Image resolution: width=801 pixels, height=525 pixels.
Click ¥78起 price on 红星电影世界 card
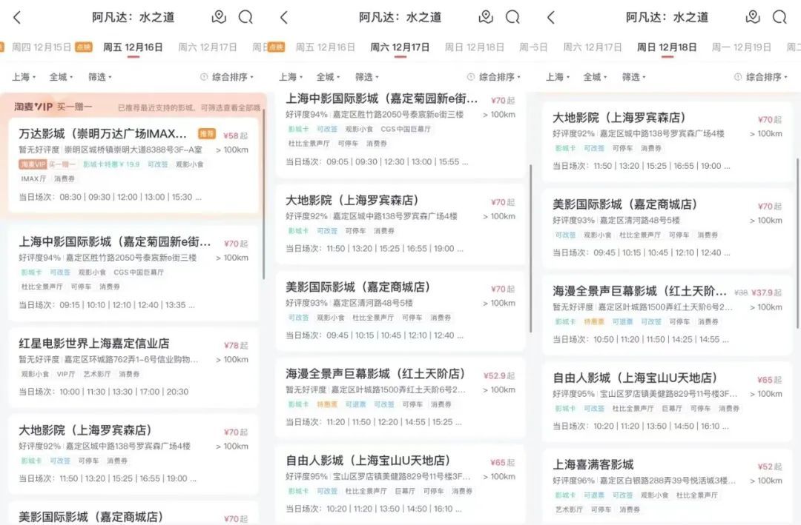click(236, 345)
